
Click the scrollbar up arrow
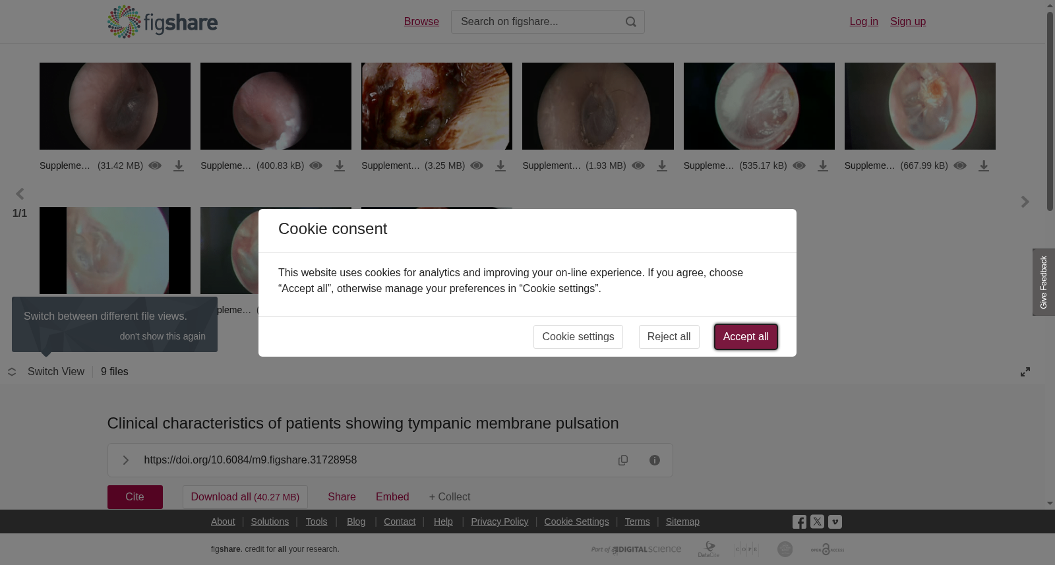click(x=1050, y=5)
